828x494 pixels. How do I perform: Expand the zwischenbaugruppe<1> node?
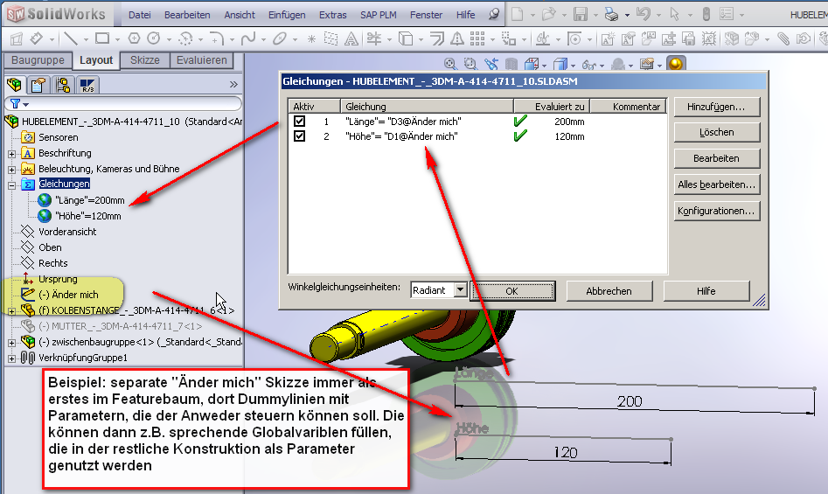(x=11, y=343)
